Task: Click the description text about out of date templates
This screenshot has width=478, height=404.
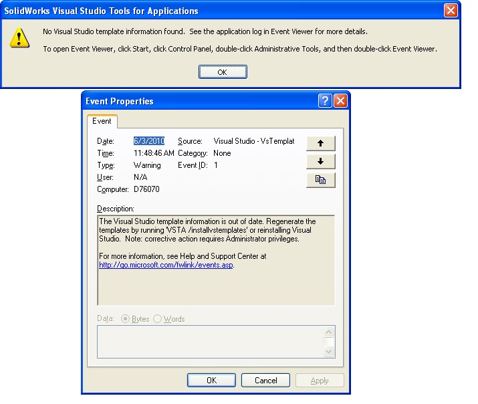Action: [x=207, y=230]
